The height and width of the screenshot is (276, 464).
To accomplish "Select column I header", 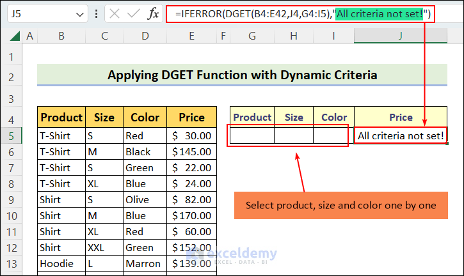I will [x=333, y=36].
